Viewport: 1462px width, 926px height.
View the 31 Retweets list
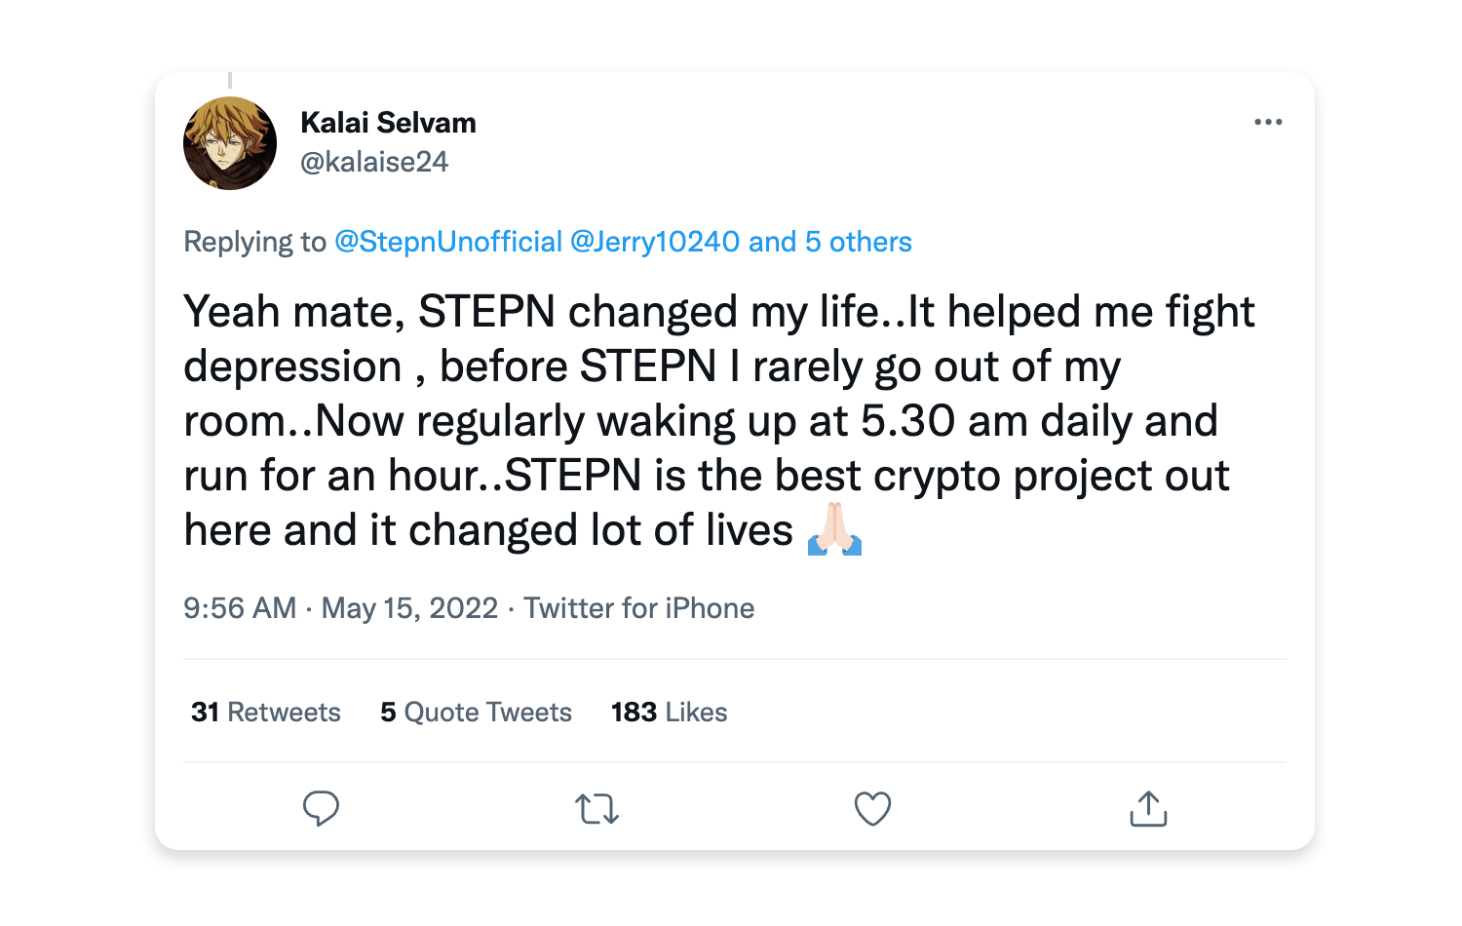coord(266,713)
